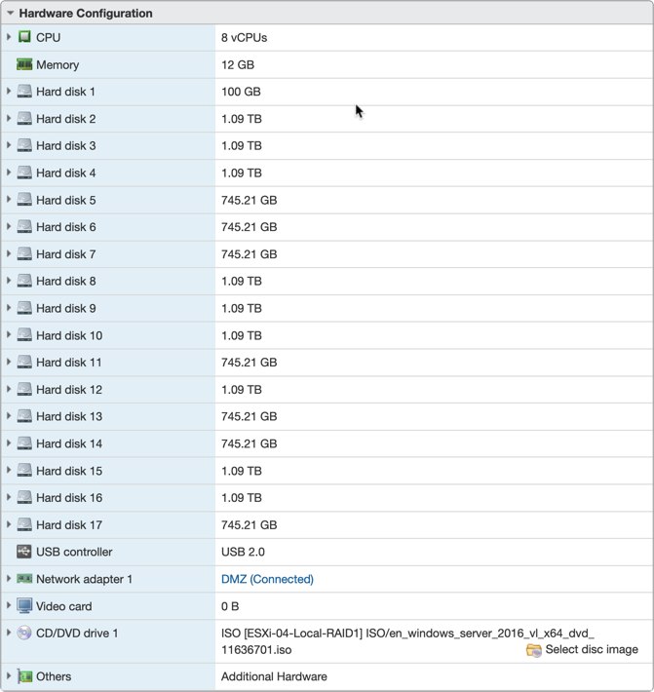Click the Hard disk 11 drive icon

pyautogui.click(x=24, y=363)
